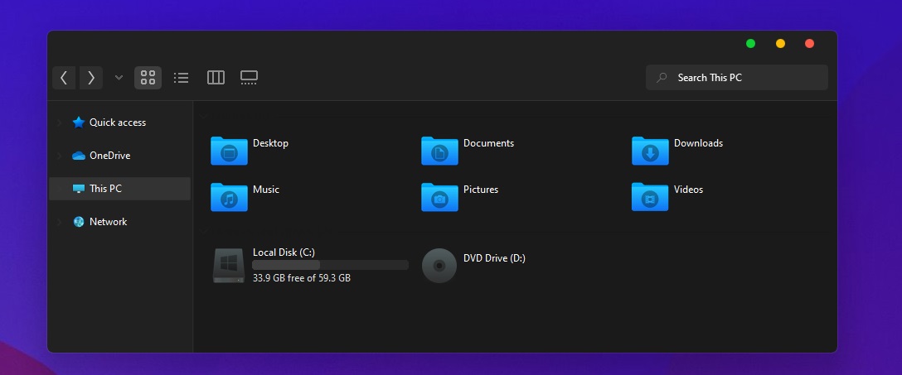Switch to large icons grid view
Viewport: 902px width, 375px height.
(x=148, y=78)
